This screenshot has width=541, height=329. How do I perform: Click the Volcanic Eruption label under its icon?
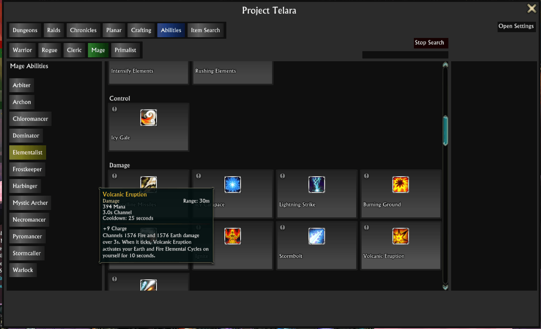click(x=384, y=256)
